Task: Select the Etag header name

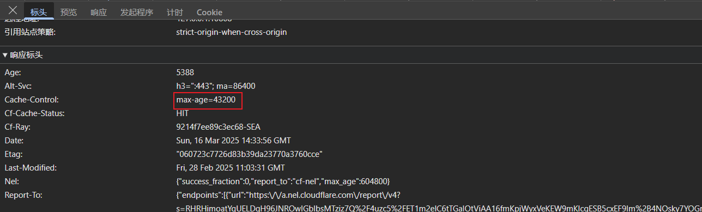Action: 14,154
